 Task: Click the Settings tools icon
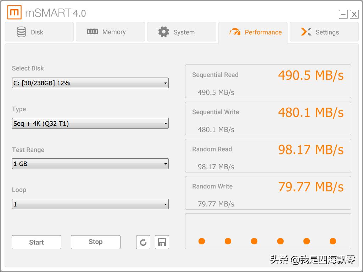pyautogui.click(x=306, y=32)
